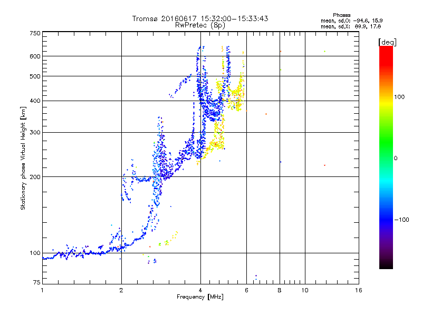The width and height of the screenshot is (422, 316).
Task: Click the y-axis label '750'
Action: click(35, 33)
